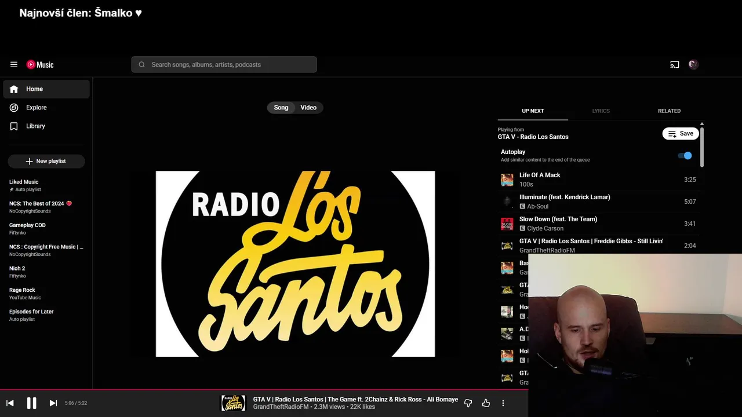
Task: Click the Ab-Soul artist name
Action: click(537, 206)
